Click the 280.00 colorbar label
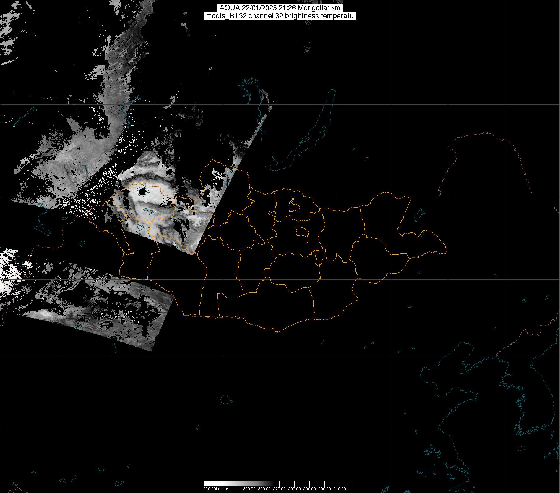This screenshot has width=560, height=493. (294, 489)
